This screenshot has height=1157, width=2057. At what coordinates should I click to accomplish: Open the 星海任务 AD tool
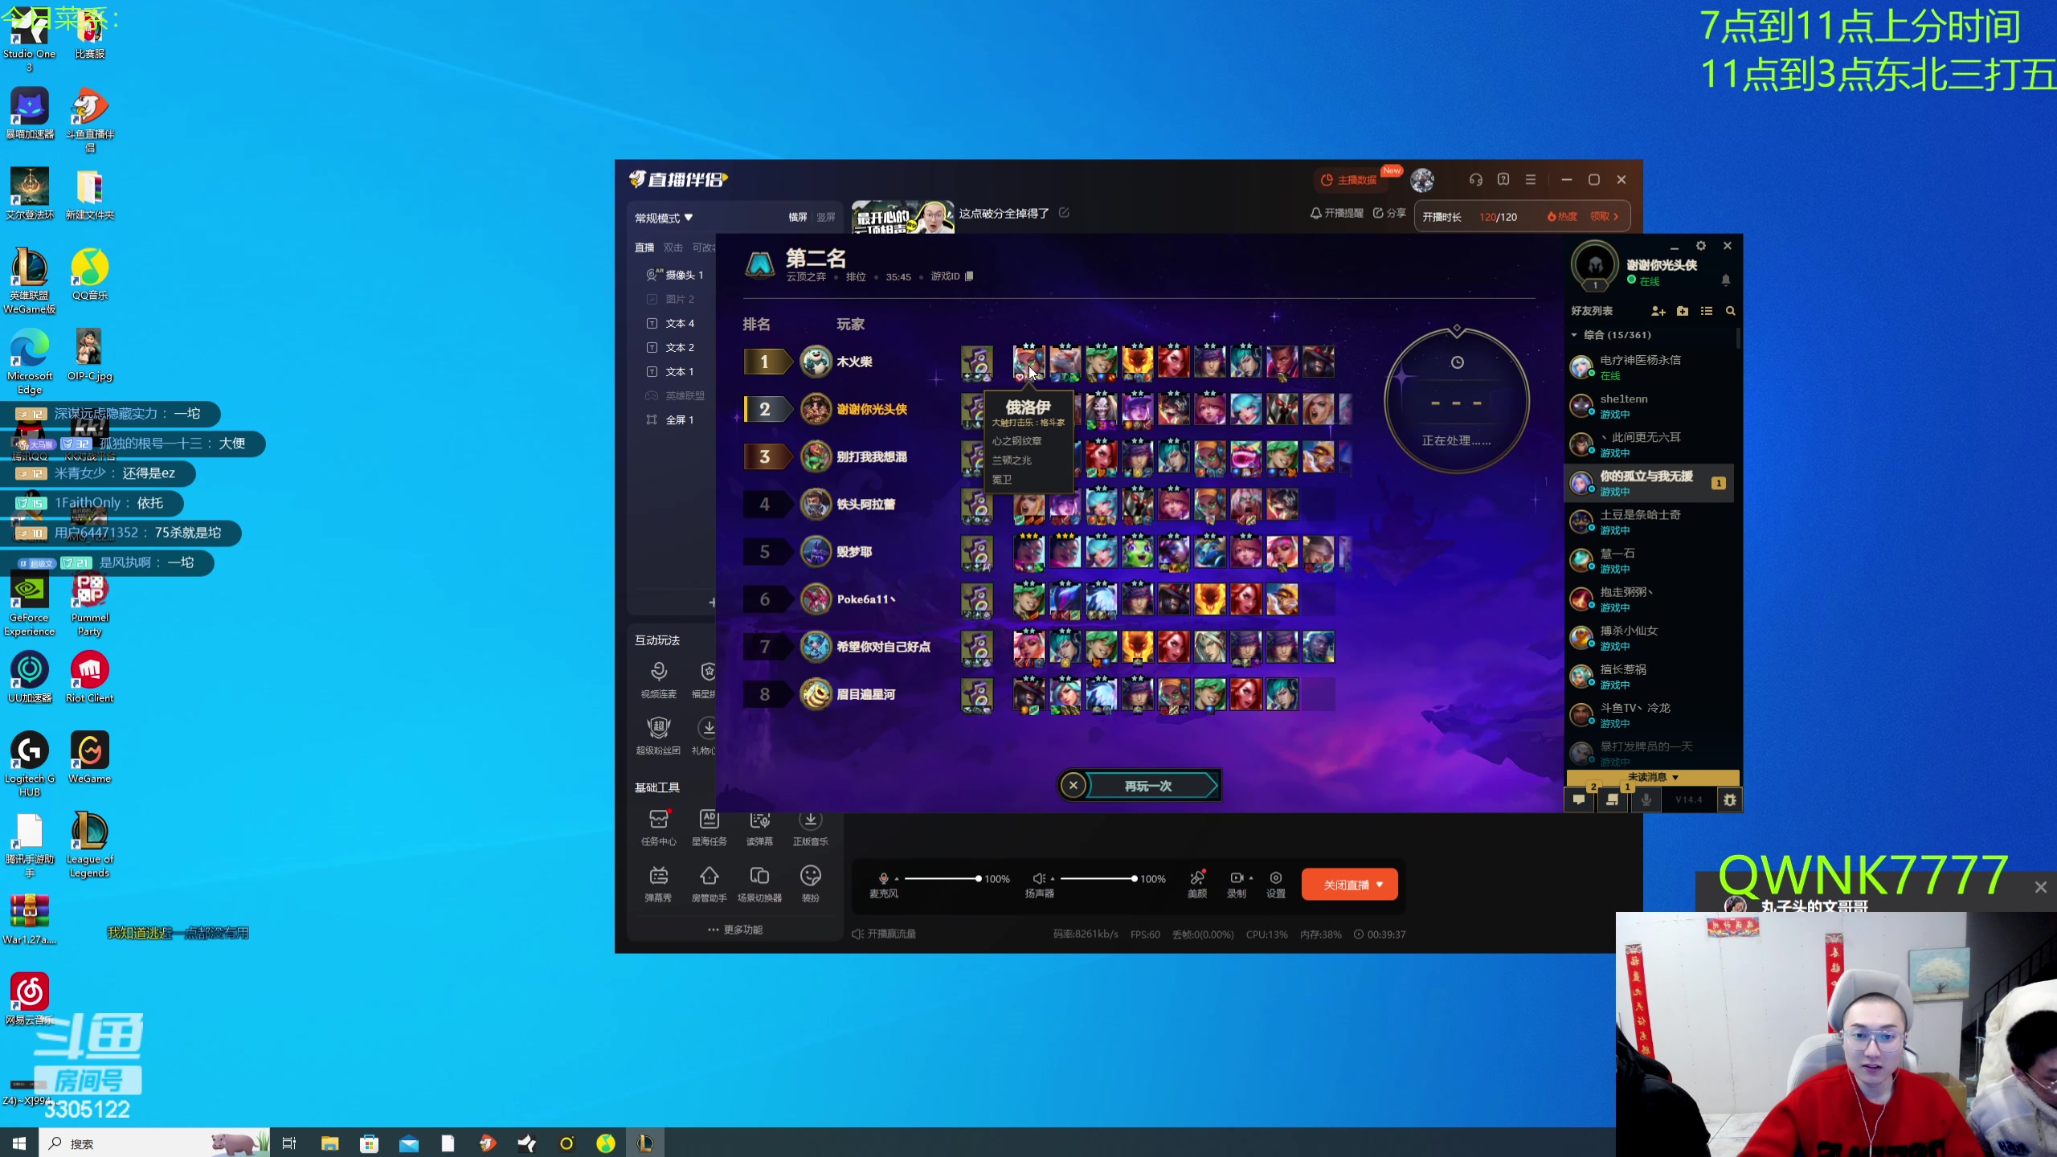[x=709, y=828]
